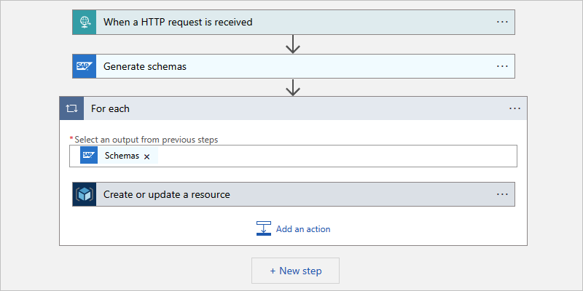
Task: Click the SAP icon in Schemas token
Action: tap(89, 156)
